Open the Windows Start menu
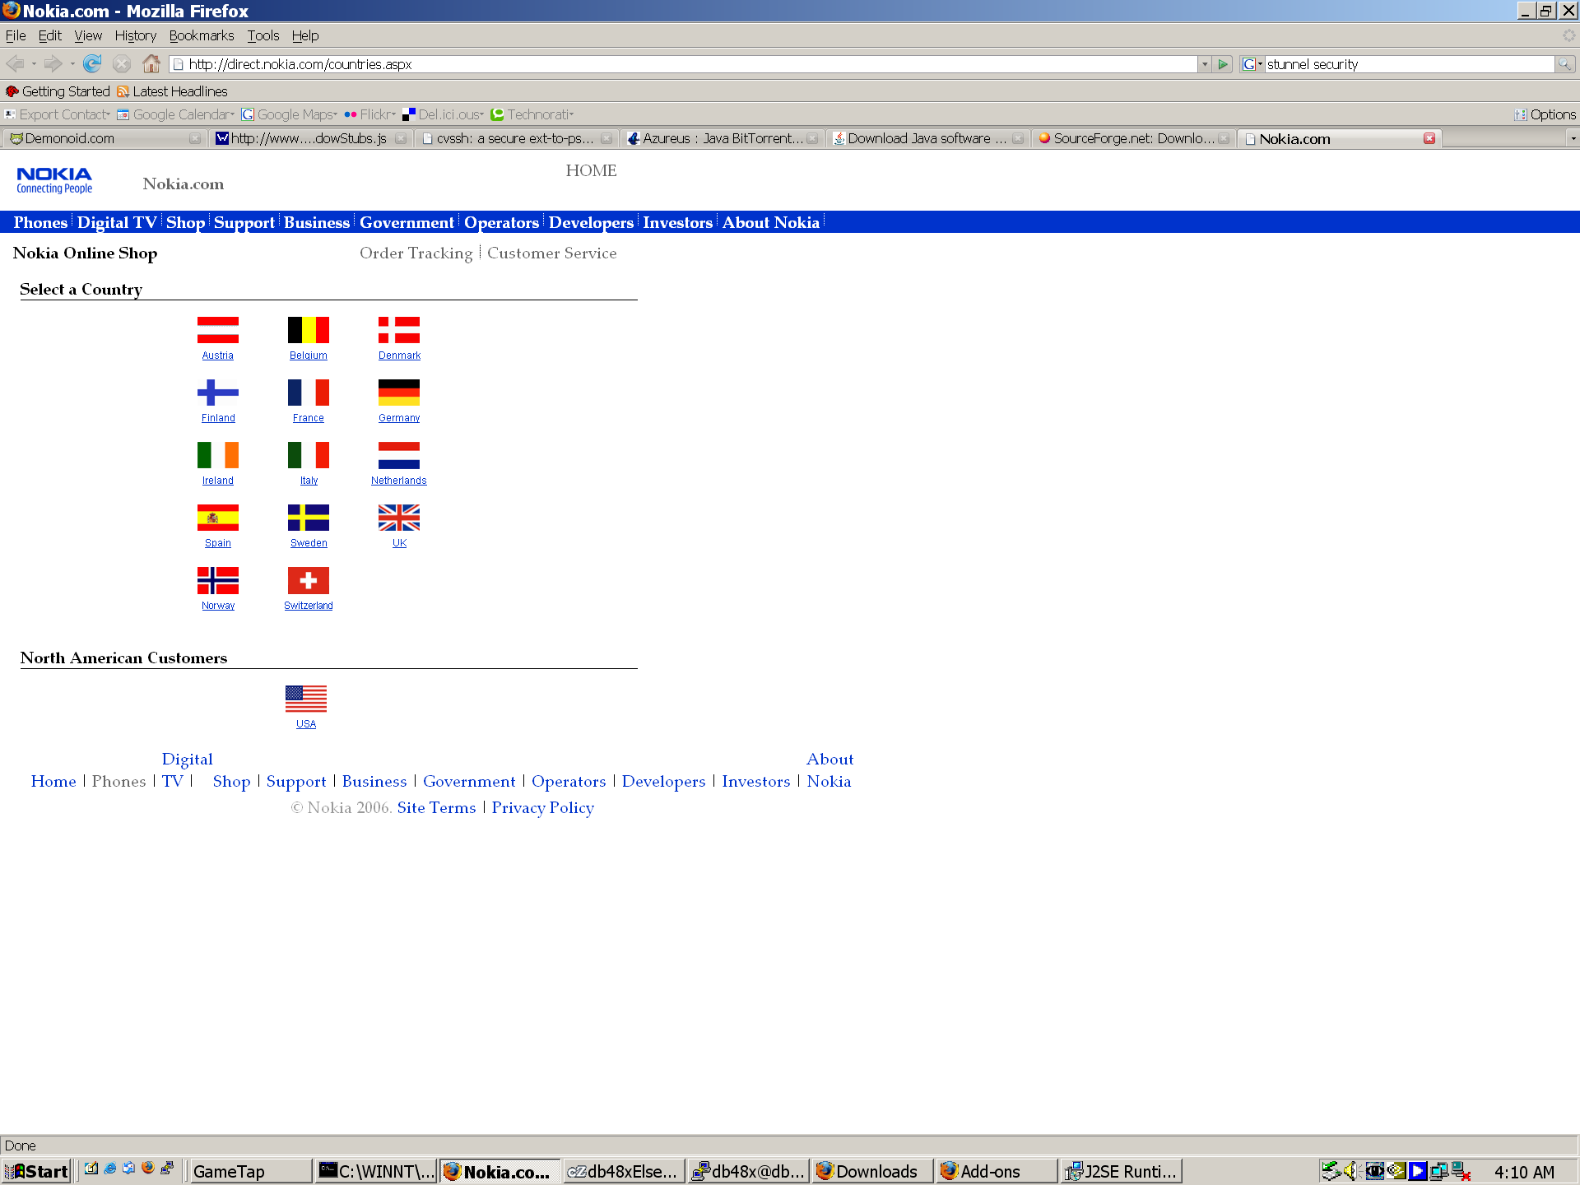Image resolution: width=1580 pixels, height=1185 pixels. [37, 1171]
